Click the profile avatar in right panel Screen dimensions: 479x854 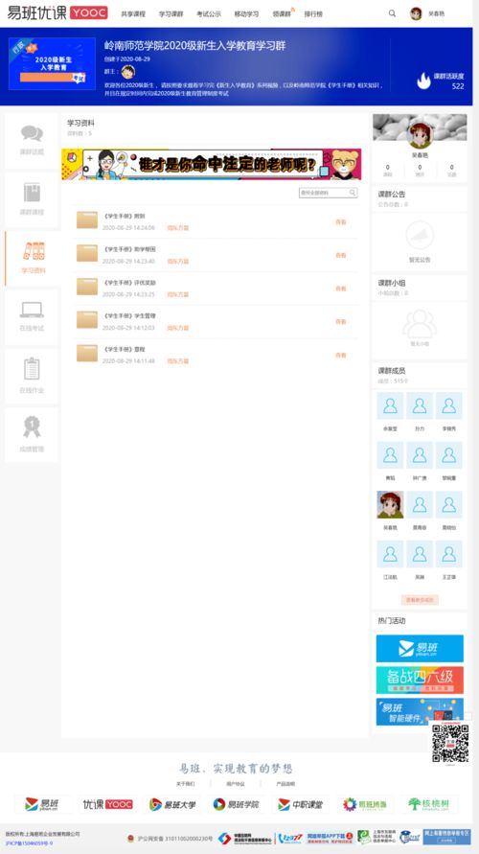tap(420, 135)
